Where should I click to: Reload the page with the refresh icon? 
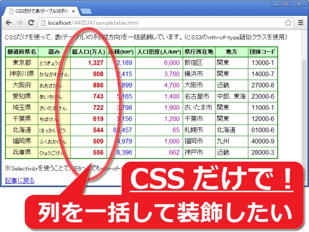pyautogui.click(x=31, y=23)
